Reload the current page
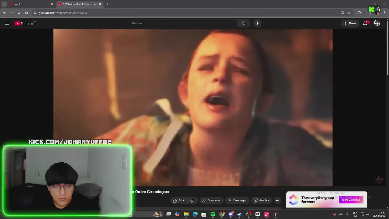This screenshot has width=389, height=219. coord(19,13)
